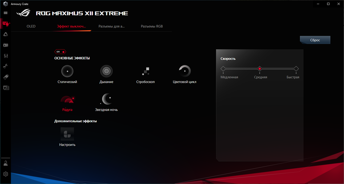Open the sliders settings icon in sidebar

coord(6,56)
